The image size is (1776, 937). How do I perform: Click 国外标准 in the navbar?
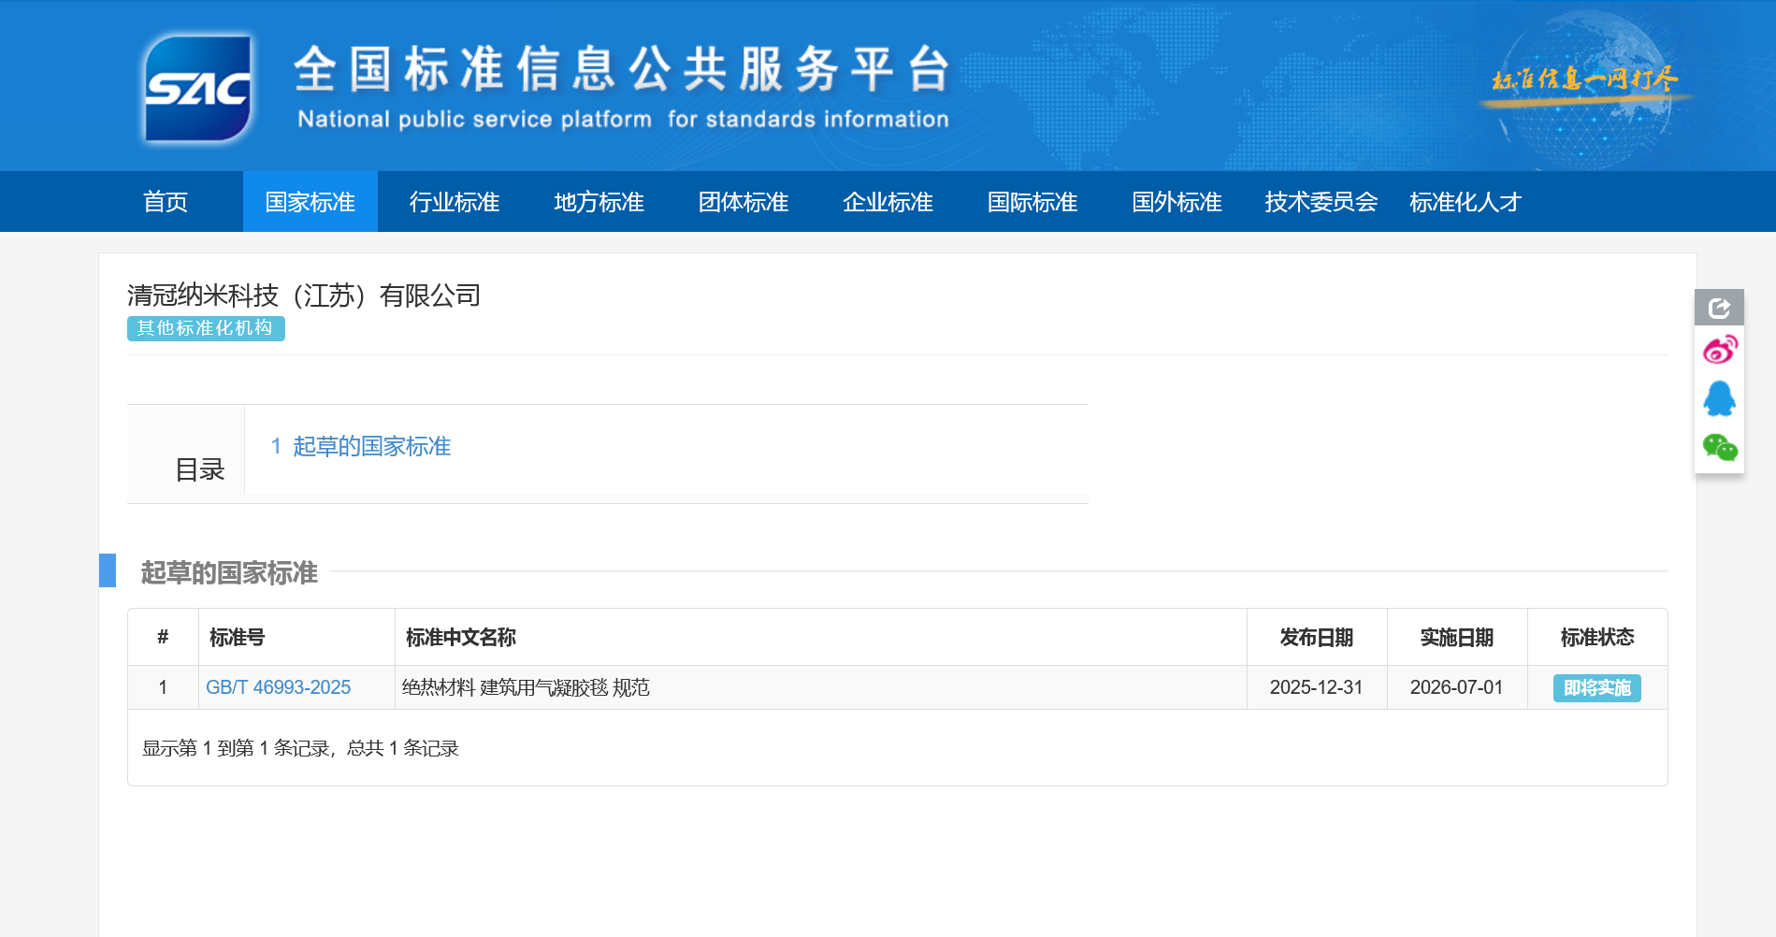(1177, 202)
